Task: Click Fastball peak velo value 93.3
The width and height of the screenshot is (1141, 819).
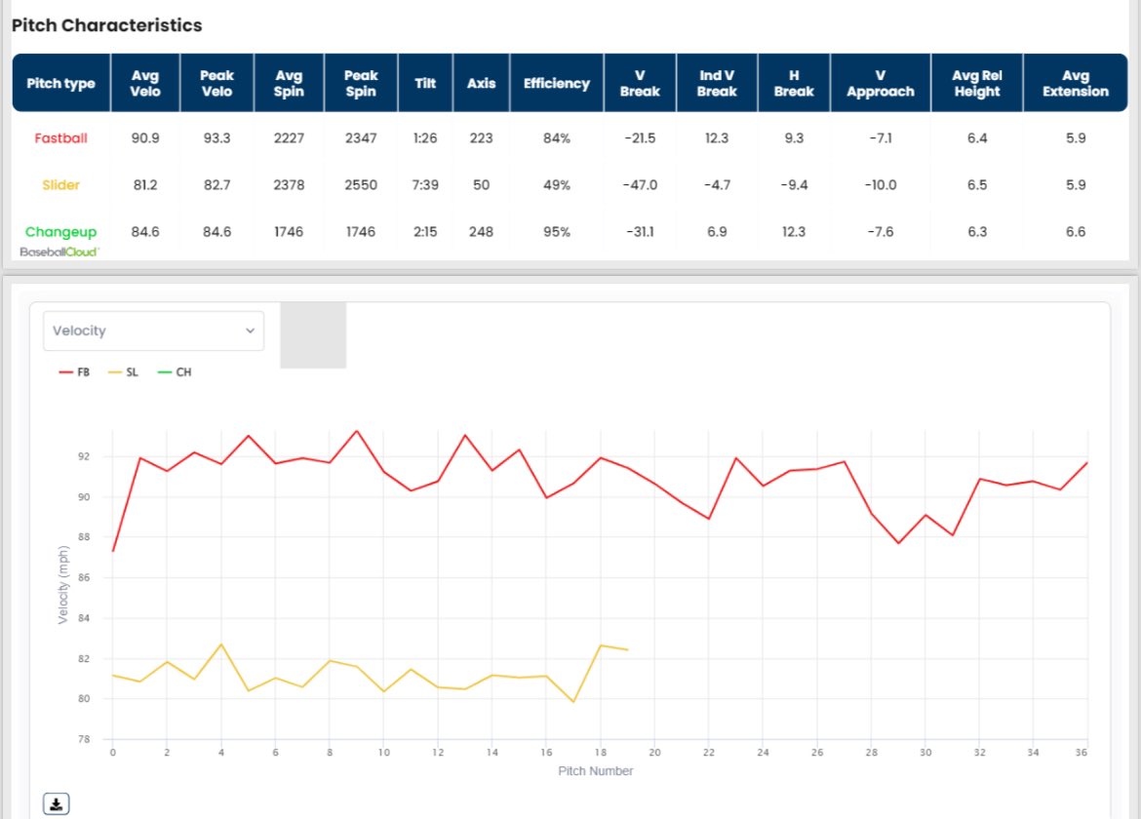Action: tap(216, 138)
